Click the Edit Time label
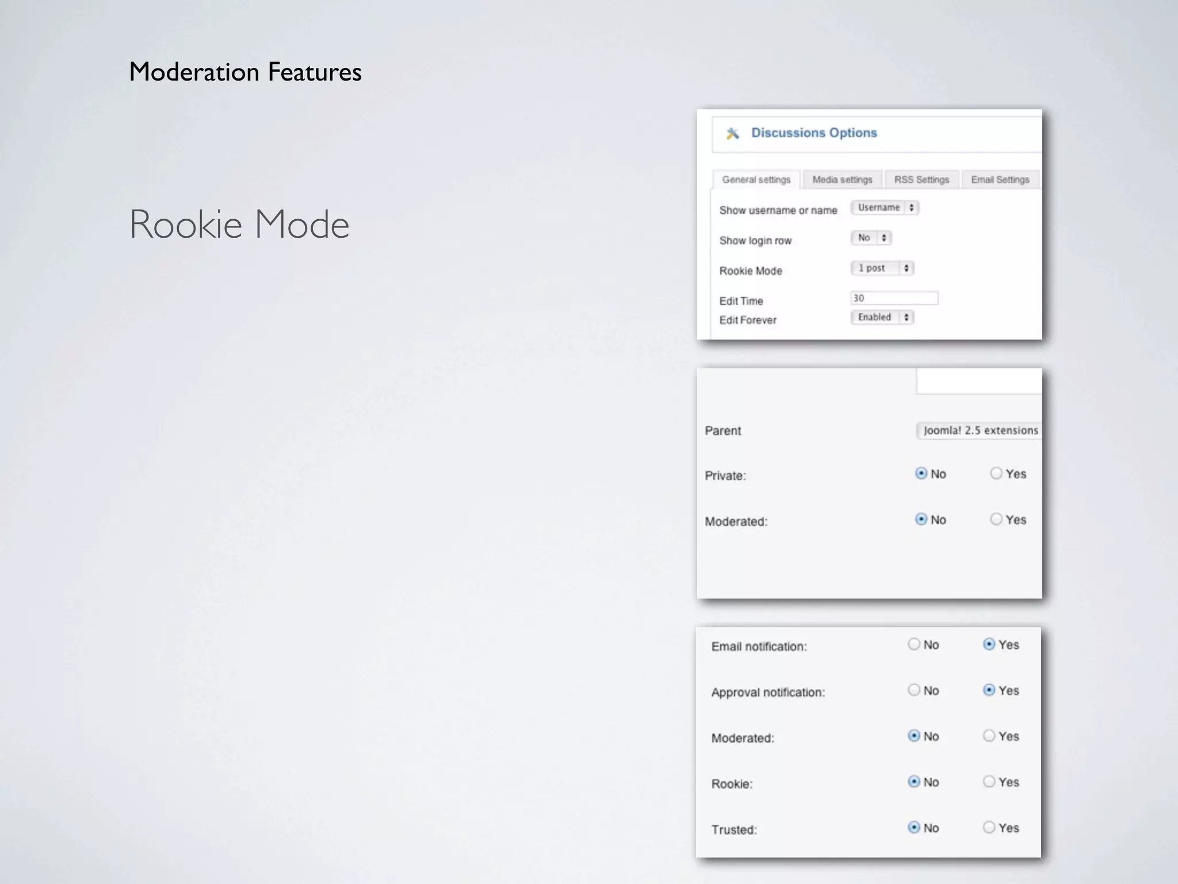Screen dimensions: 1178x884 (741, 301)
